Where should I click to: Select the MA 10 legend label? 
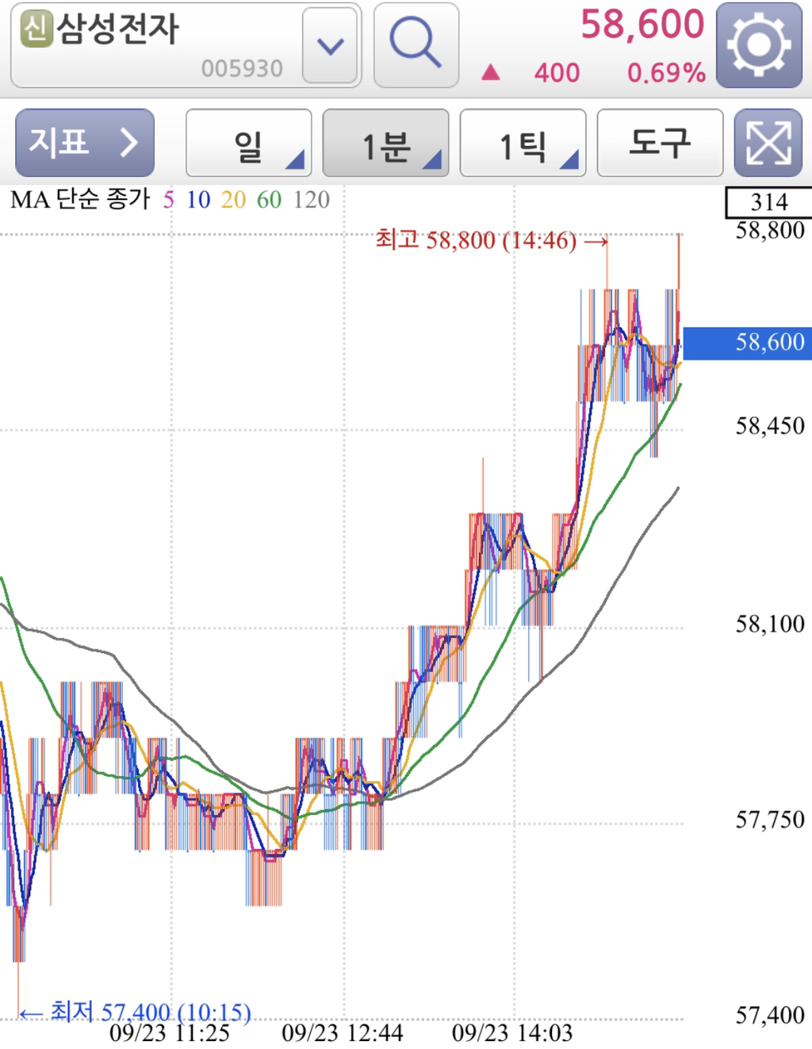pos(198,200)
